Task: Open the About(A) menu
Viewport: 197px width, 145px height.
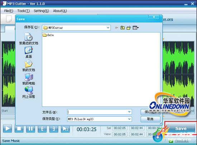Action: click(x=60, y=11)
